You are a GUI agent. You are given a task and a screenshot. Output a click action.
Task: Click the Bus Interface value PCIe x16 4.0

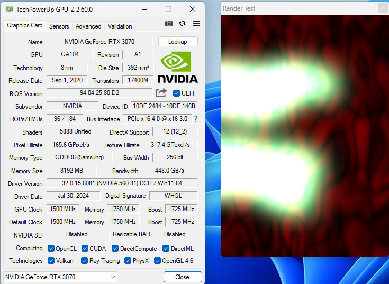(157, 119)
